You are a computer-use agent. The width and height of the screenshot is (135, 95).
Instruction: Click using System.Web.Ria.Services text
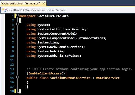coord(54,56)
